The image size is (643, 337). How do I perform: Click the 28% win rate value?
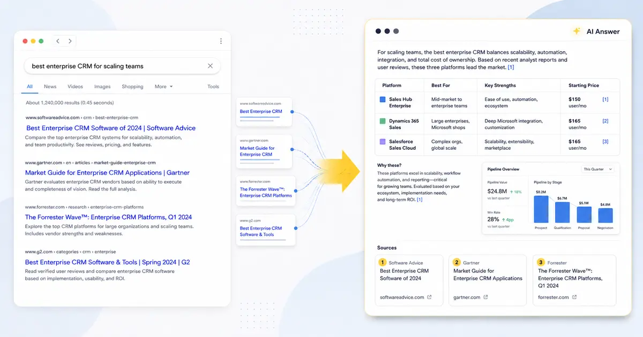point(494,219)
